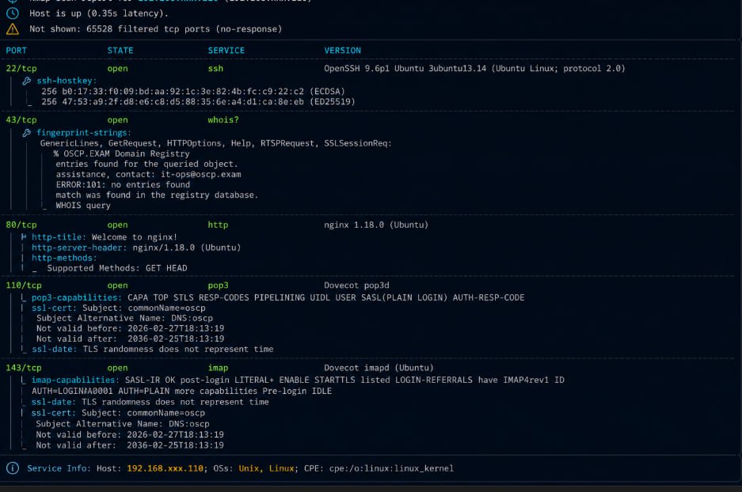The height and width of the screenshot is (492, 742).
Task: Click the Unix OS value
Action: (249, 468)
